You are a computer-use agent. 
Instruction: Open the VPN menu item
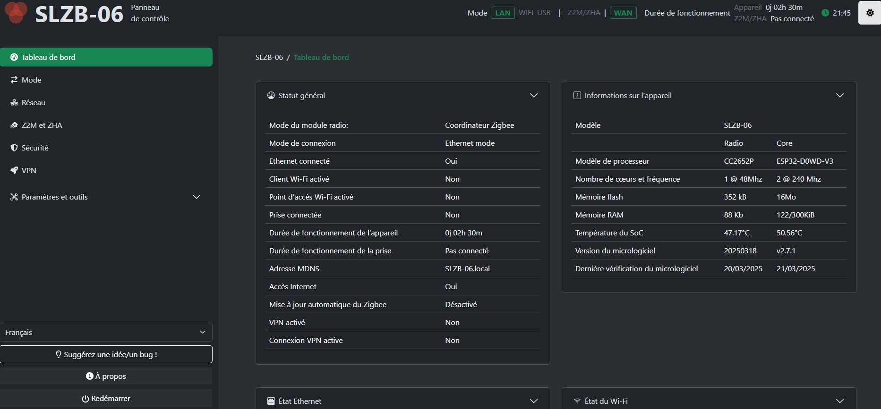click(x=28, y=170)
